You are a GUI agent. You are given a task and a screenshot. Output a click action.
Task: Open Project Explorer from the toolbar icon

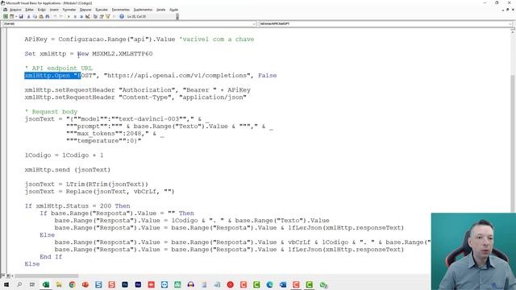pyautogui.click(x=95, y=16)
